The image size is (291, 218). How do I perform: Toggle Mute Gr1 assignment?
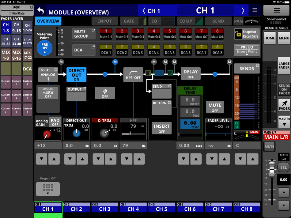(106, 34)
